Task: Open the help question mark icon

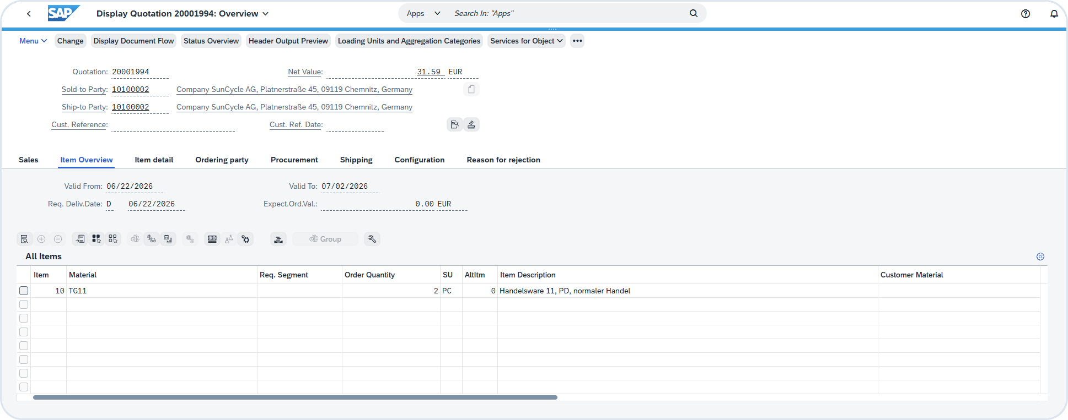Action: click(x=1026, y=14)
